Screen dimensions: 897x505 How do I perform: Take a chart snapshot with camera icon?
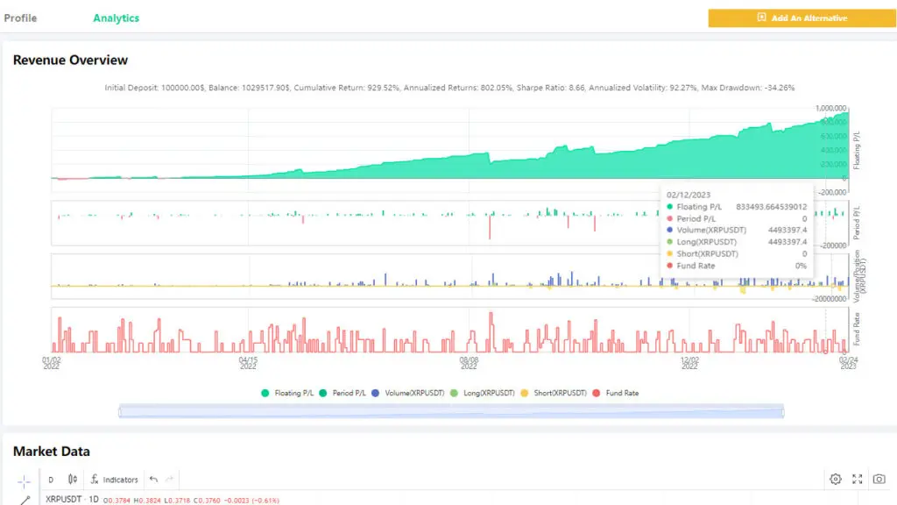pos(879,479)
